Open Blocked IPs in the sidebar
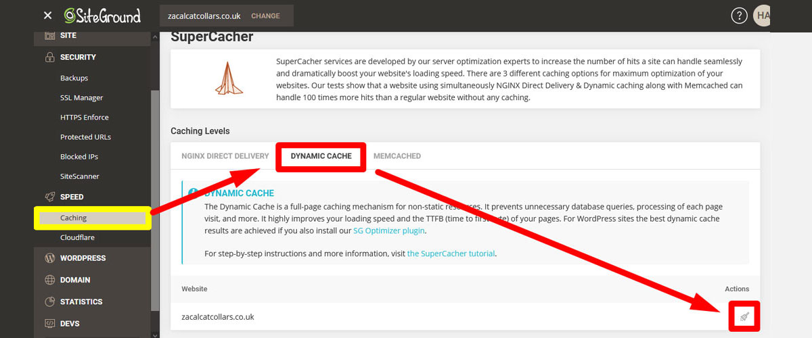This screenshot has width=812, height=338. click(x=78, y=157)
